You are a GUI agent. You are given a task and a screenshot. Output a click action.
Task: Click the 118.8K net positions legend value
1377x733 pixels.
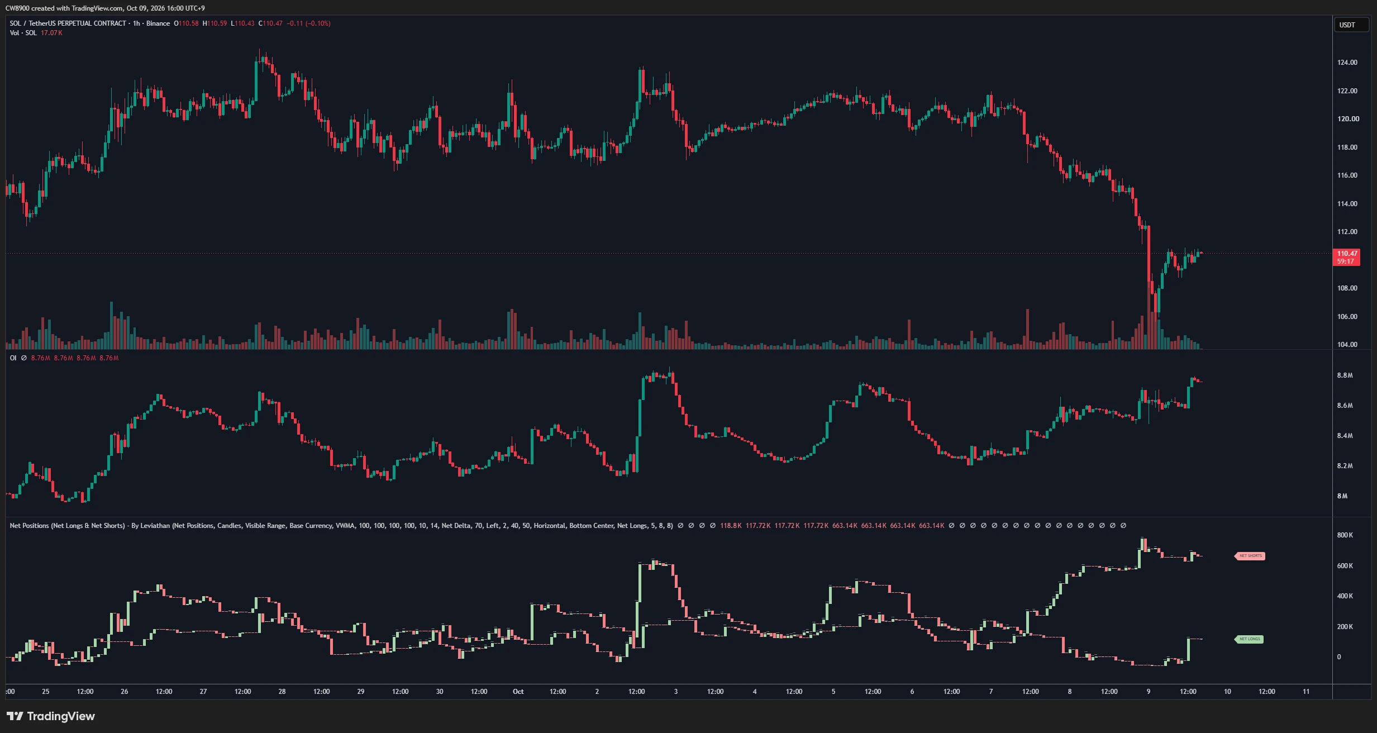pos(731,526)
